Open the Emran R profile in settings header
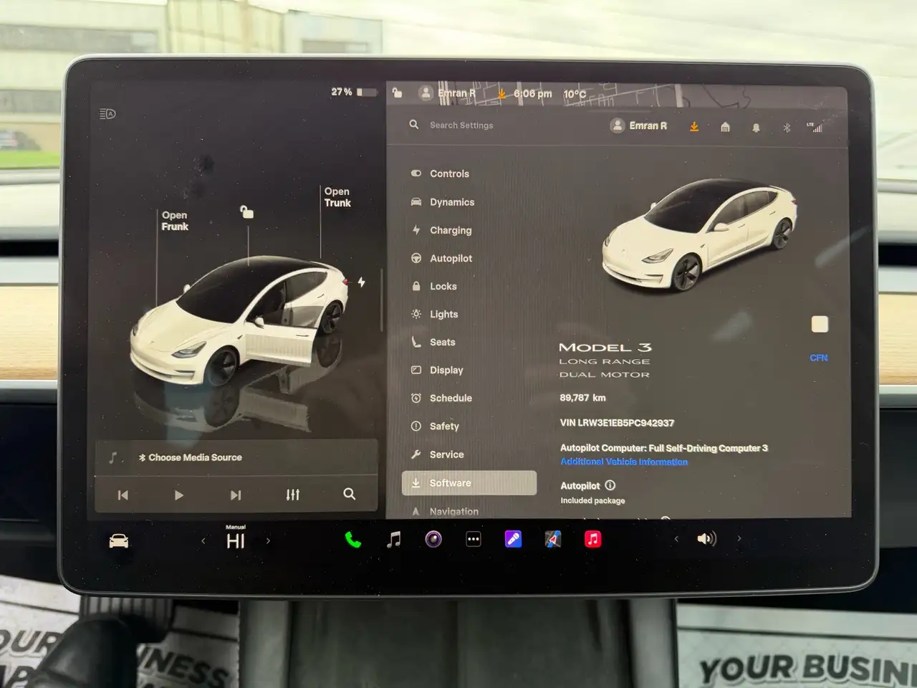This screenshot has height=688, width=917. click(x=638, y=125)
